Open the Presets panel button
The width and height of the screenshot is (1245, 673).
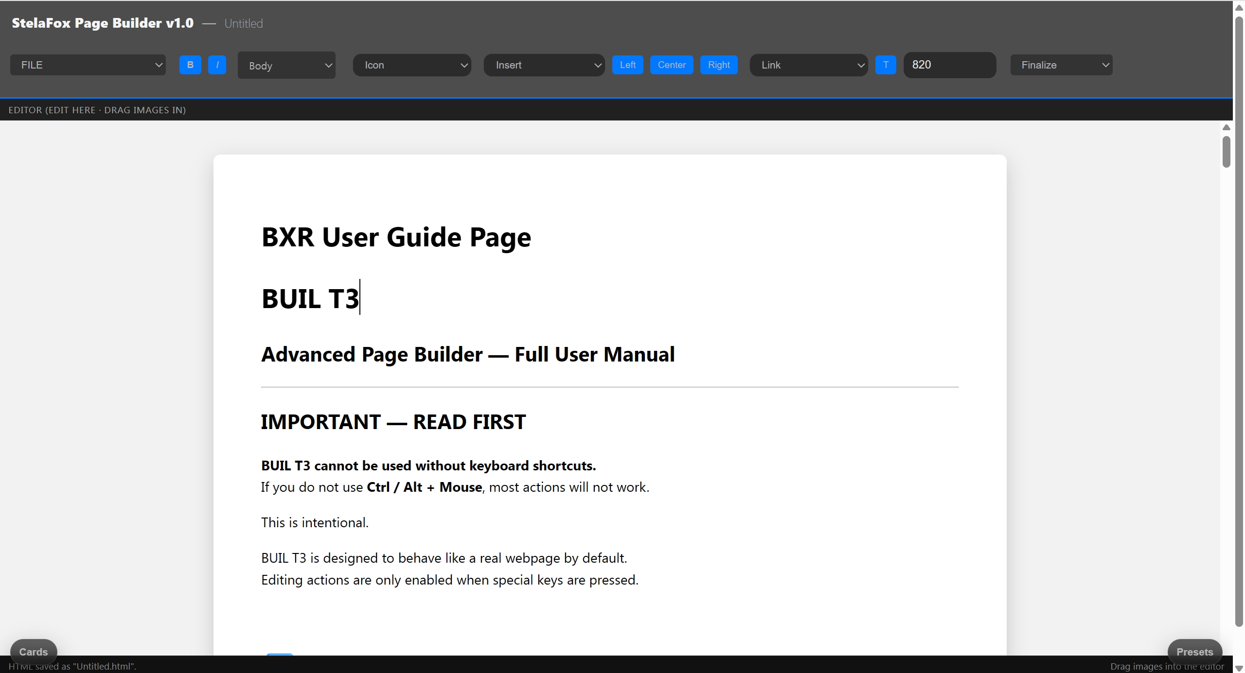(x=1194, y=652)
